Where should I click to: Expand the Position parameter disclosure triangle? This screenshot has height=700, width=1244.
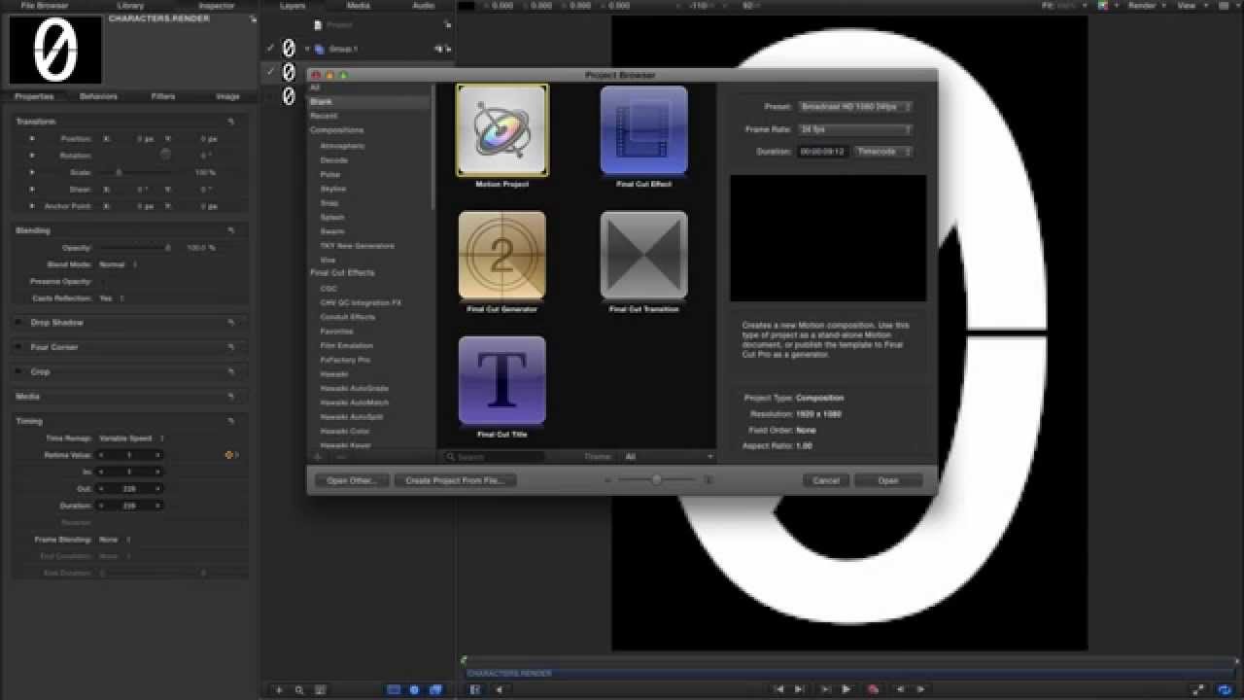coord(32,139)
